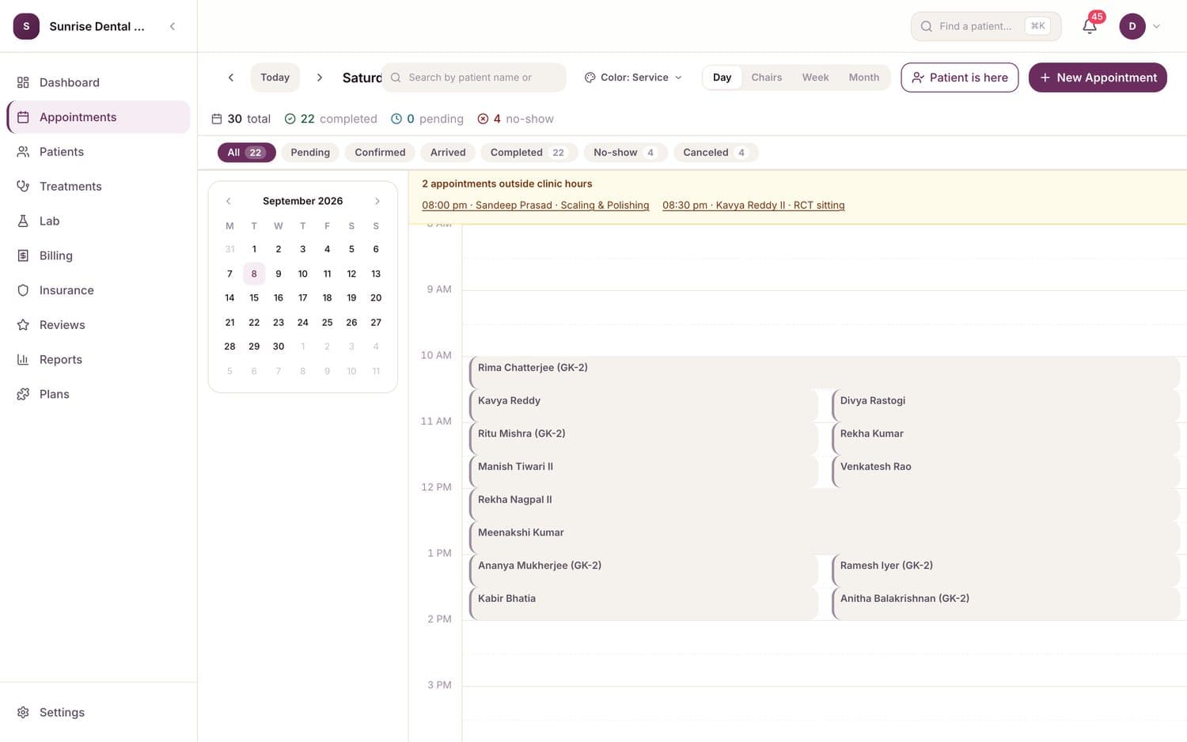Select September 8 in the mini calendar
This screenshot has width=1187, height=742.
(x=254, y=274)
